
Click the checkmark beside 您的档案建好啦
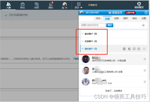(x=6, y=15)
